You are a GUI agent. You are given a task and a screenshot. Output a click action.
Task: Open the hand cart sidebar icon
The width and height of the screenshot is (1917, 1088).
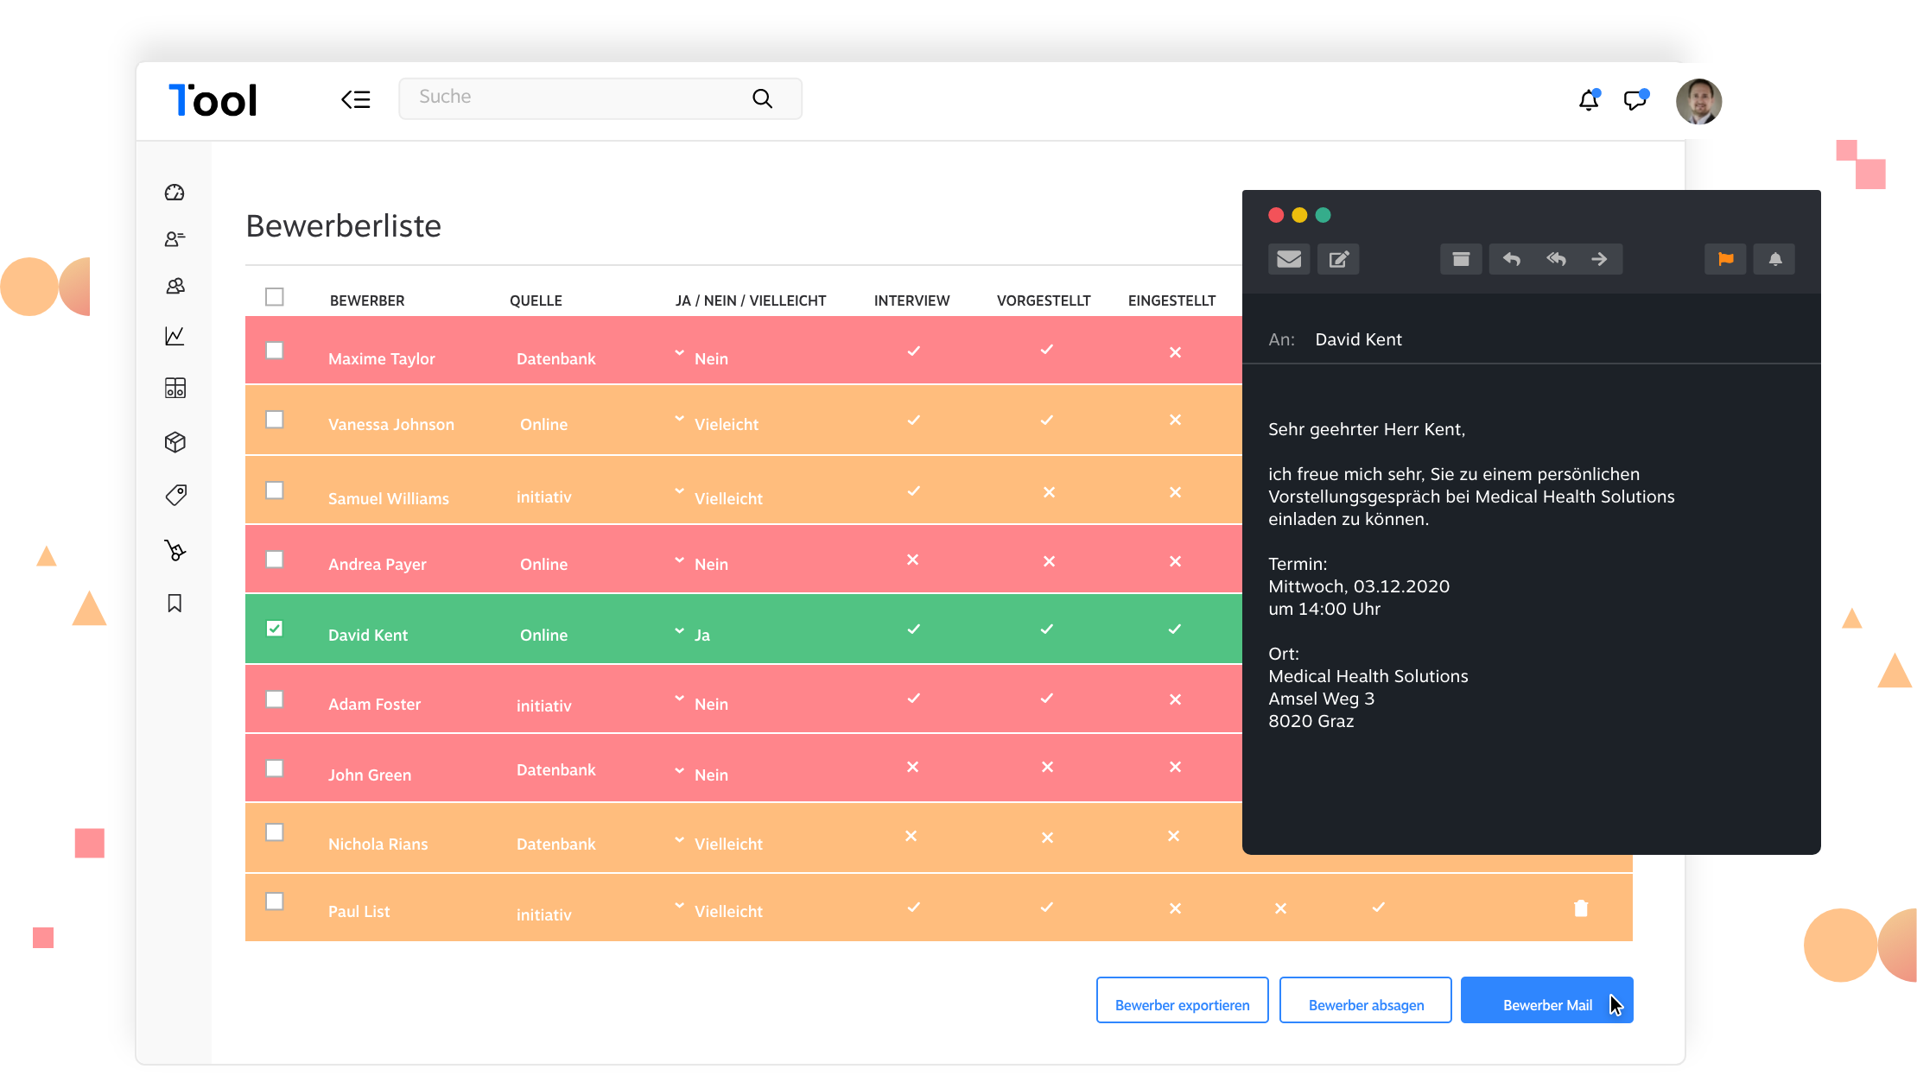click(x=175, y=550)
